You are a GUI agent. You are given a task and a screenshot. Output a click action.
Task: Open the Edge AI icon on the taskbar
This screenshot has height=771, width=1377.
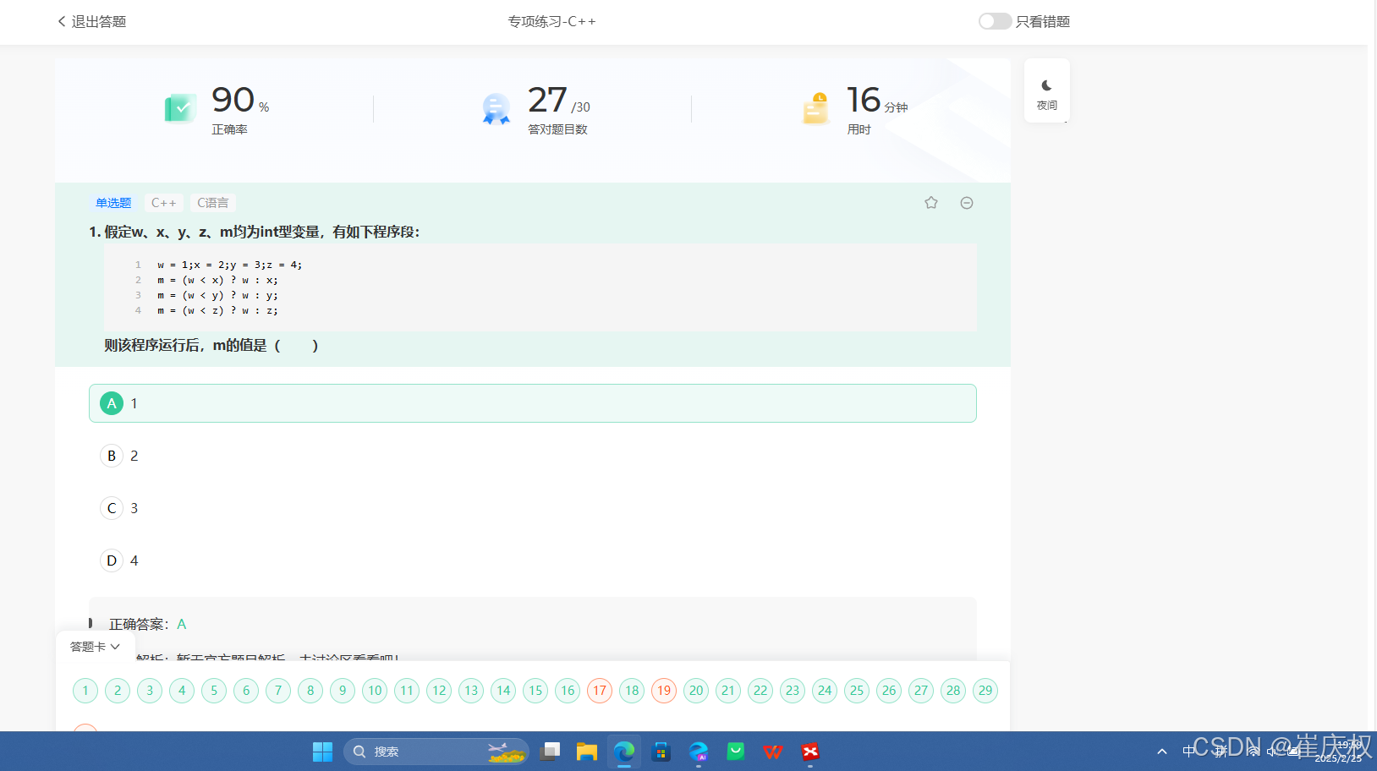pyautogui.click(x=699, y=752)
